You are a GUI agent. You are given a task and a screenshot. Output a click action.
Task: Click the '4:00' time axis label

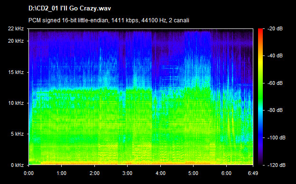click(x=160, y=173)
